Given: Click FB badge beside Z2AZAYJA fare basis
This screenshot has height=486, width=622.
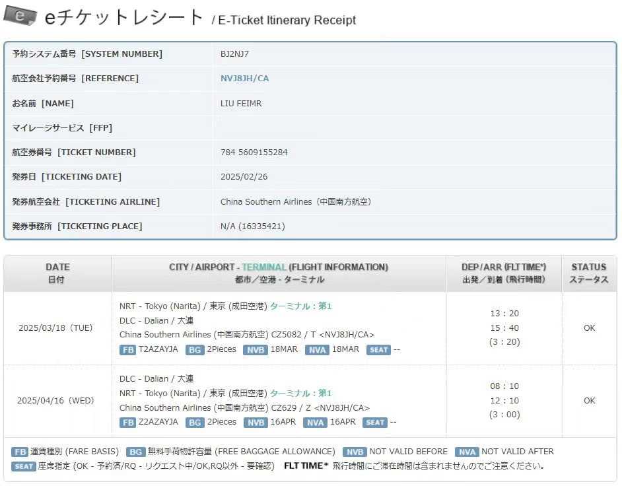Looking at the screenshot, I should tap(127, 422).
